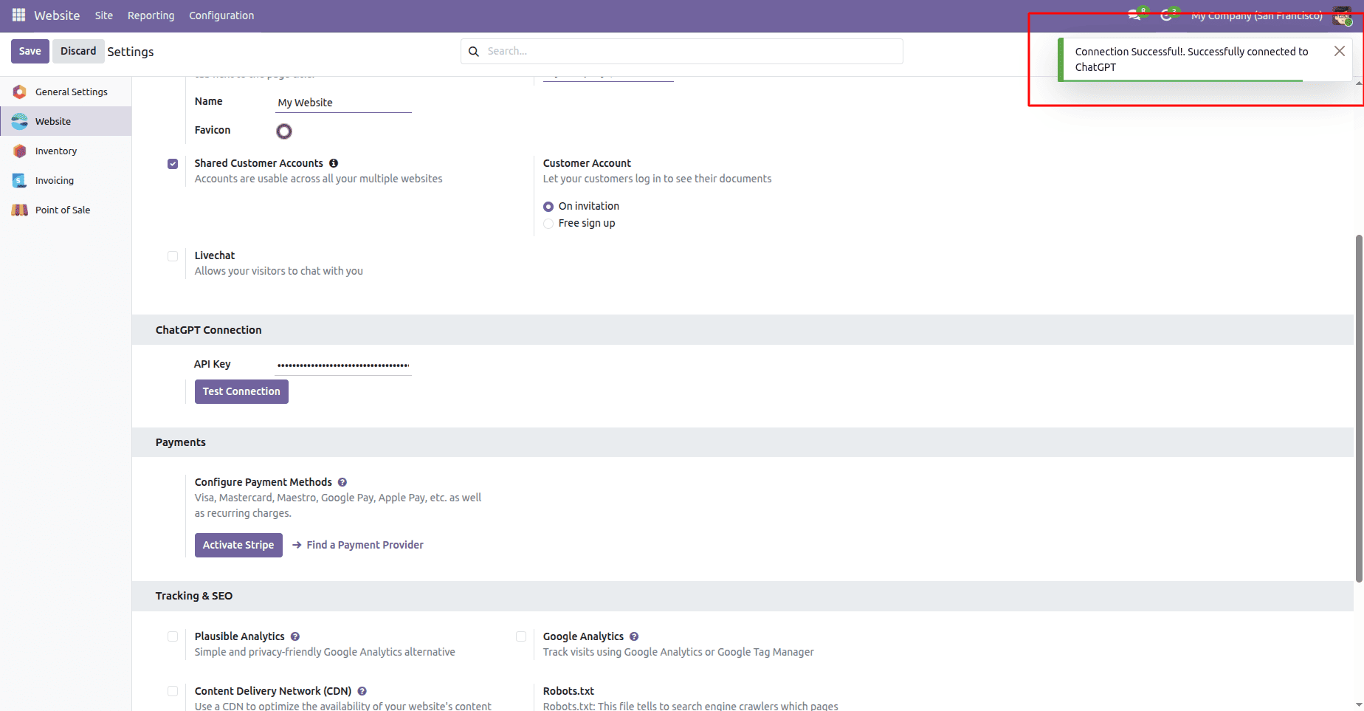The width and height of the screenshot is (1364, 711).
Task: Dismiss the Connection Successful notification
Action: click(x=1340, y=51)
